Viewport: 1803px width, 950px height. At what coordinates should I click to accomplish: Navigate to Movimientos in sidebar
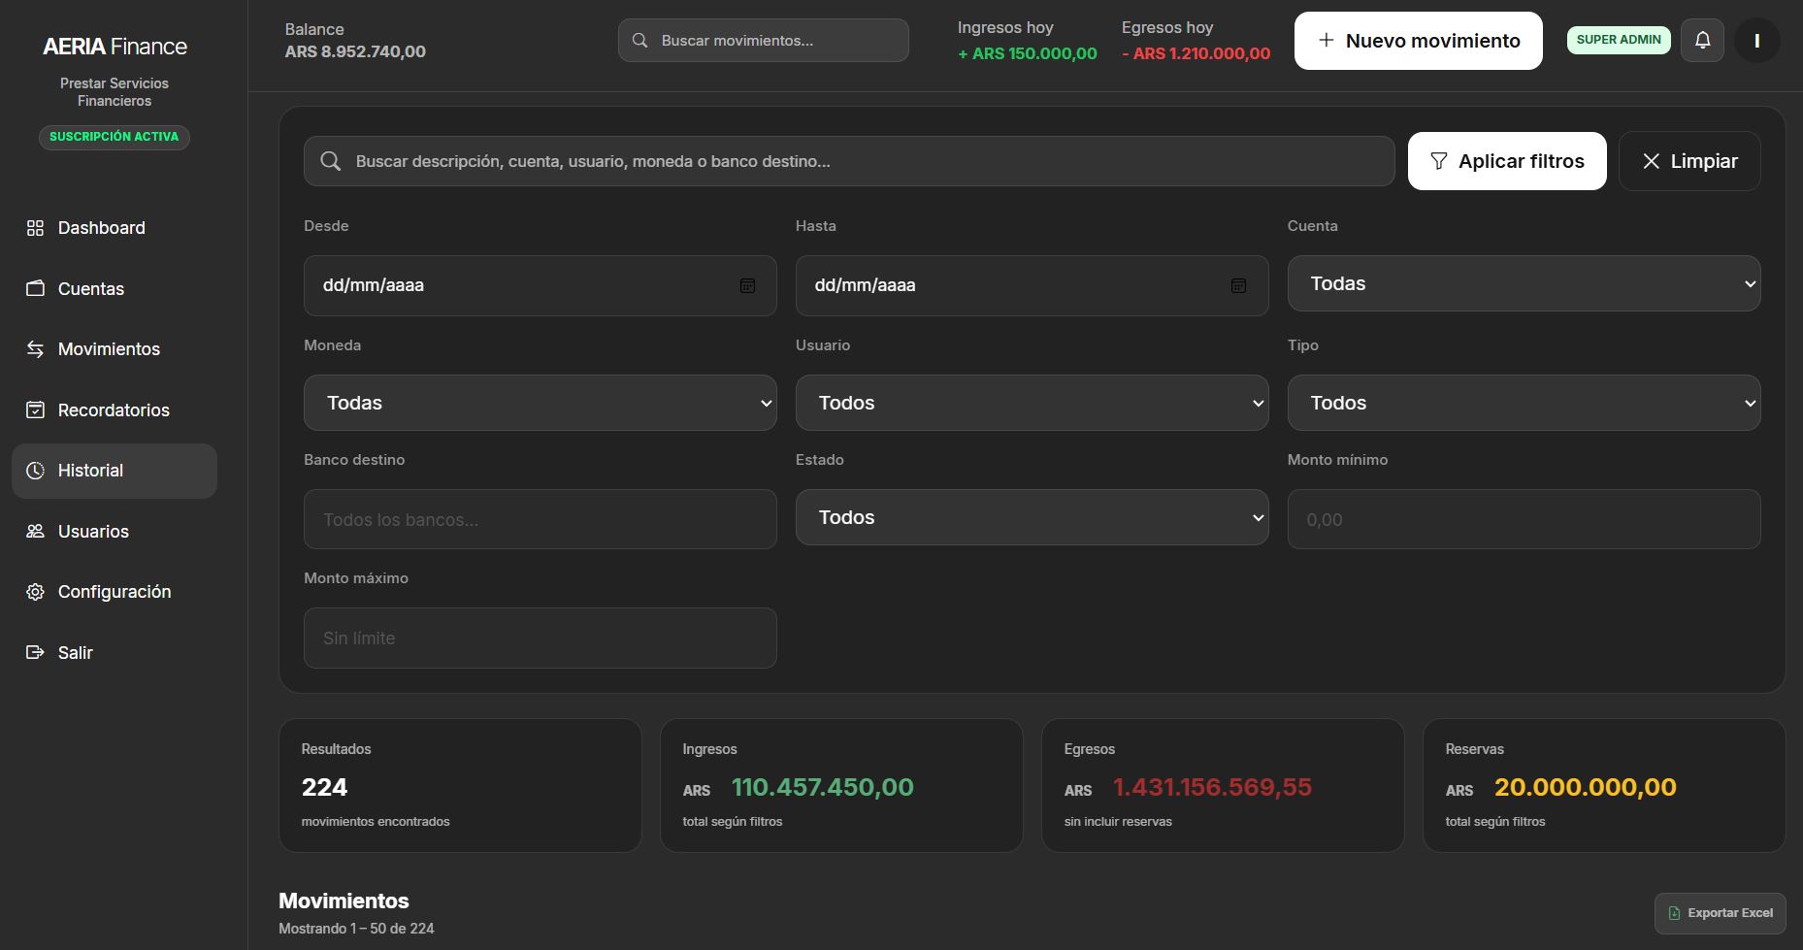[115, 349]
